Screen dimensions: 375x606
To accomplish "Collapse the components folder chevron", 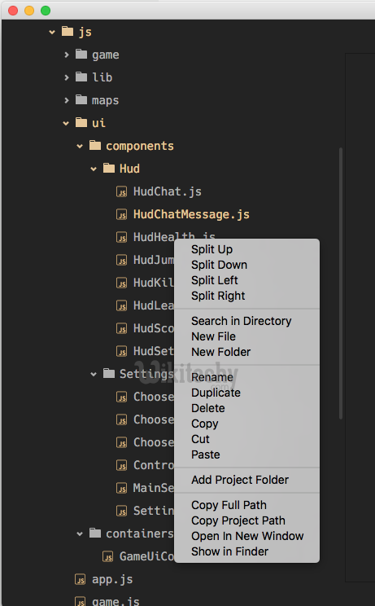I will [80, 146].
